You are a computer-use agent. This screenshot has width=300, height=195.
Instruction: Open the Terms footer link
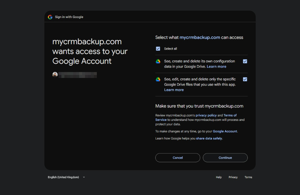pyautogui.click(x=248, y=177)
